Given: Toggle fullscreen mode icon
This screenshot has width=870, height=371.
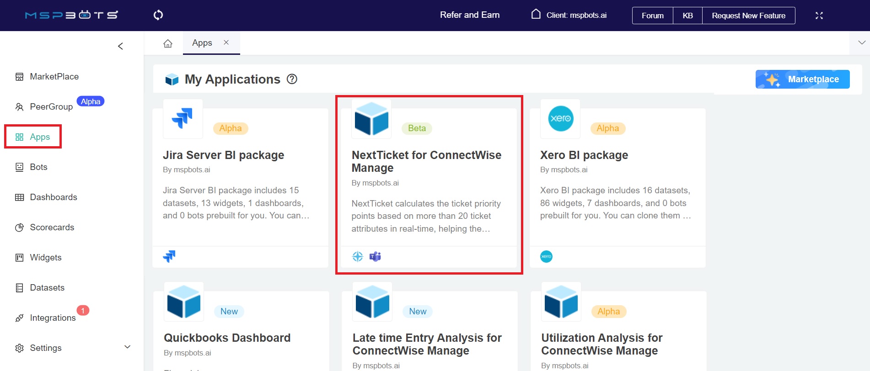Looking at the screenshot, I should [x=819, y=16].
